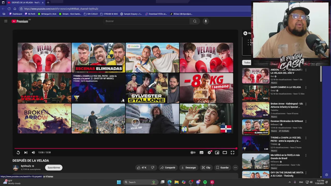
Task: Open File Explorer from taskbar
Action: point(176,182)
